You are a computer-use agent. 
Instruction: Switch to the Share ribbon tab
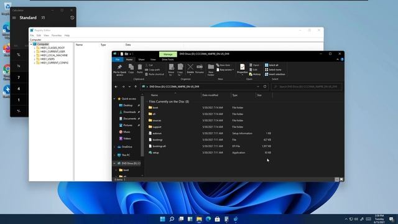(x=141, y=60)
